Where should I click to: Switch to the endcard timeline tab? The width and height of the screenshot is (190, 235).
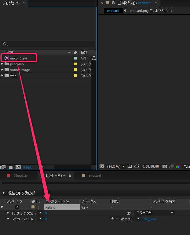(x=94, y=175)
